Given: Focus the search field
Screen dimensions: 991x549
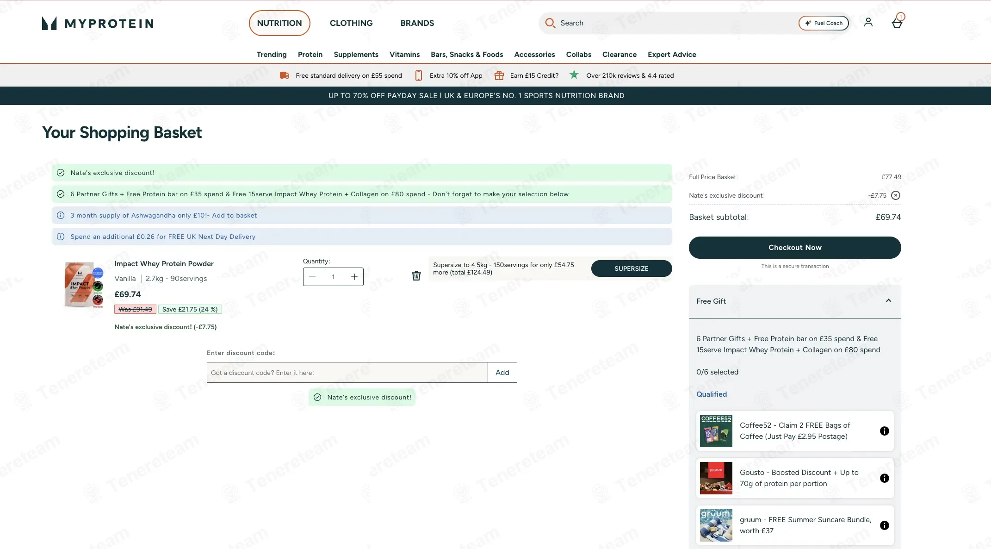Looking at the screenshot, I should pos(675,23).
